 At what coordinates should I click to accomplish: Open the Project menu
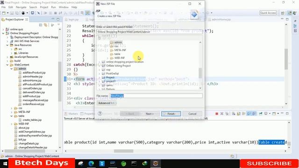tap(44, 7)
